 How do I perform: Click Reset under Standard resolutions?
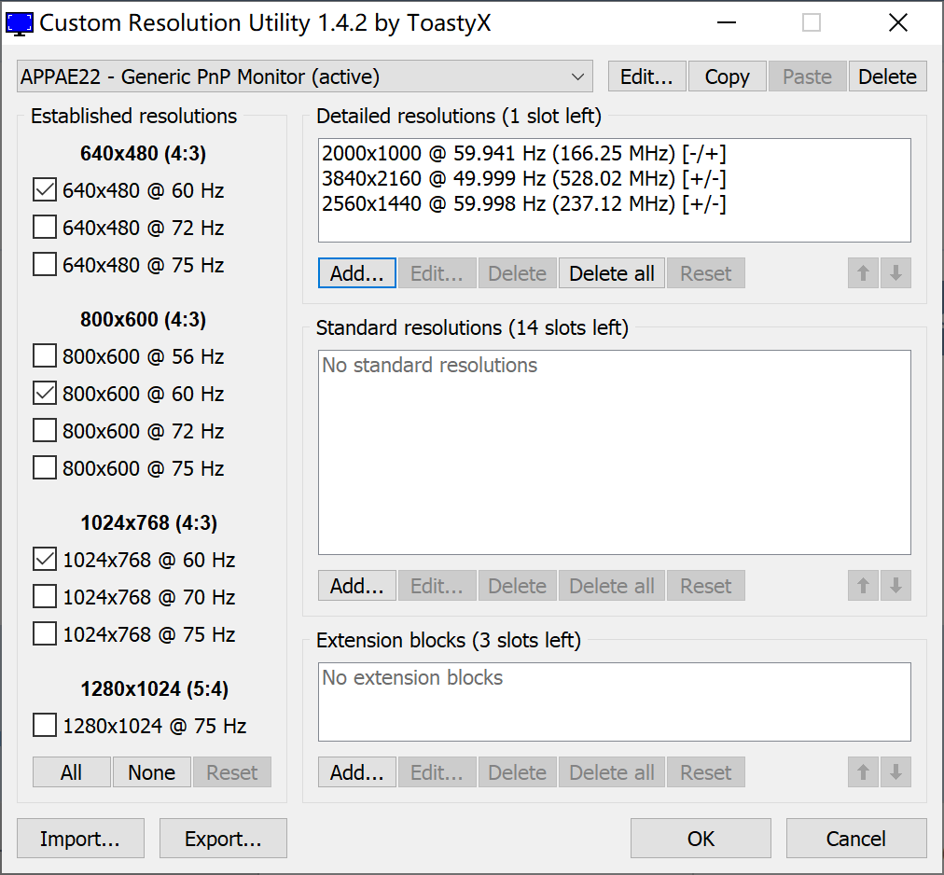coord(705,586)
